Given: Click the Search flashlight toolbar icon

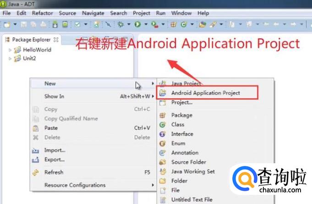Looking at the screenshot, I should [213, 24].
